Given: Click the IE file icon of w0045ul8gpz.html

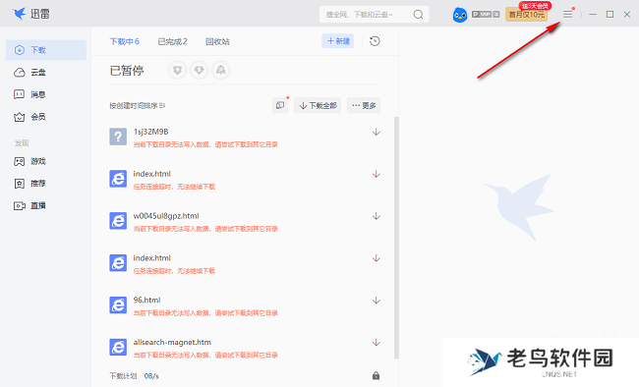Looking at the screenshot, I should (x=118, y=221).
